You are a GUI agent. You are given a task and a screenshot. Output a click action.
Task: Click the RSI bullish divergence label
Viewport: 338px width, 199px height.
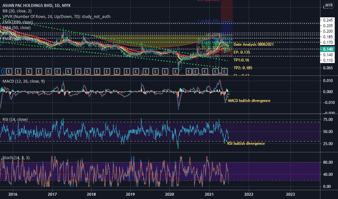246,143
